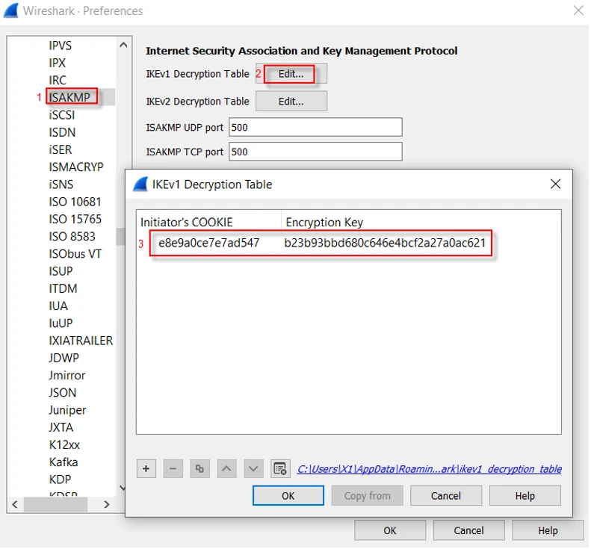Viewport: 591px width, 549px height.
Task: Click Edit for IKEv1 Decryption Table
Action: click(x=291, y=74)
